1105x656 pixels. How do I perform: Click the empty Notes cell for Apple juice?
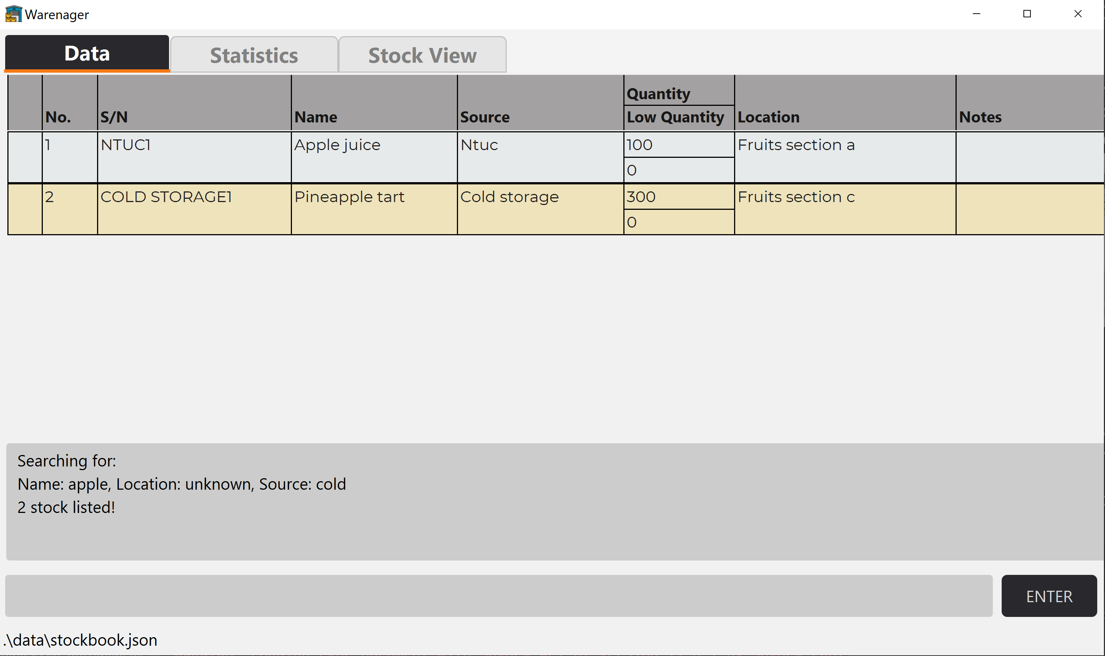point(1031,157)
